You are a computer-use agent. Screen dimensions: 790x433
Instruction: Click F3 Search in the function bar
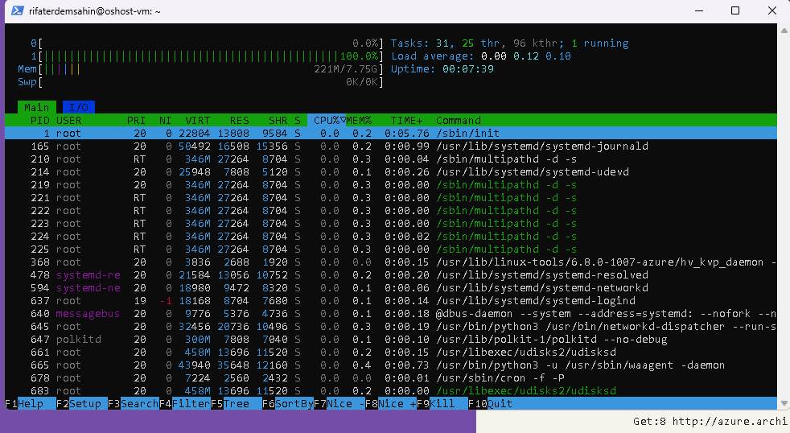133,404
